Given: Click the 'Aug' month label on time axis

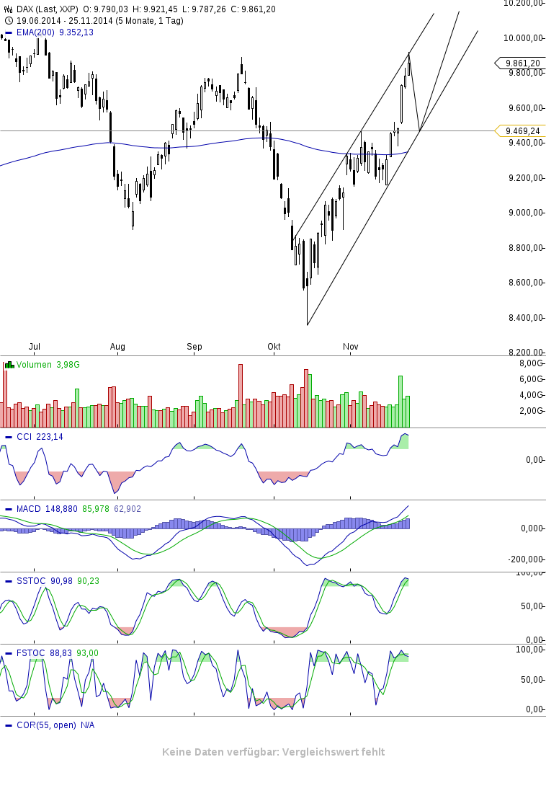Looking at the screenshot, I should (117, 346).
